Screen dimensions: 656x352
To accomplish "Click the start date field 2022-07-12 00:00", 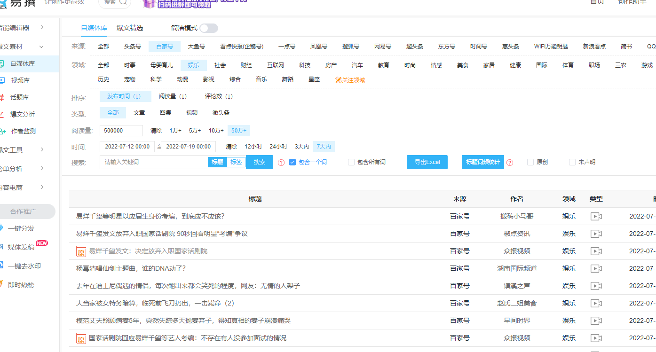I will (x=127, y=147).
